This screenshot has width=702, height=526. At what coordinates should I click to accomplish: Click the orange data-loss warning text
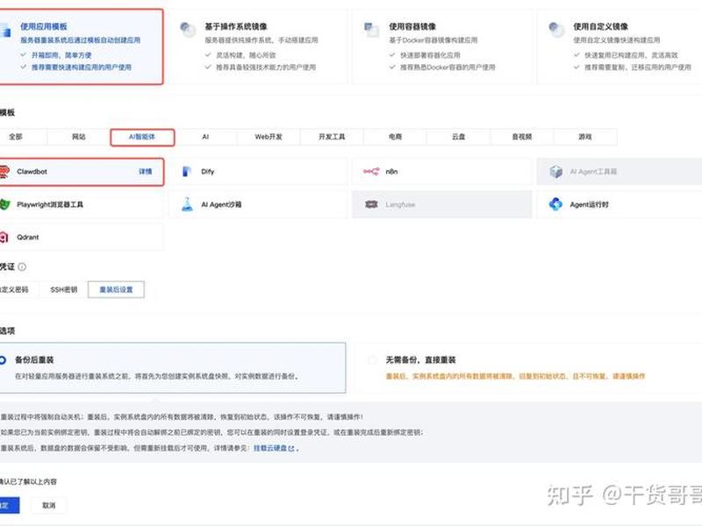pyautogui.click(x=515, y=377)
